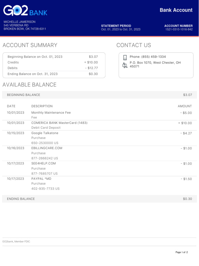Click the P.O. Box 1070 mailing address
The image size is (199, 266).
coord(155,64)
